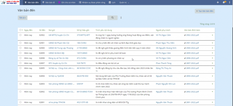Open person Hồ Nguyễn Hoàng Vinh
The width and height of the screenshot is (233, 106).
tap(166, 48)
